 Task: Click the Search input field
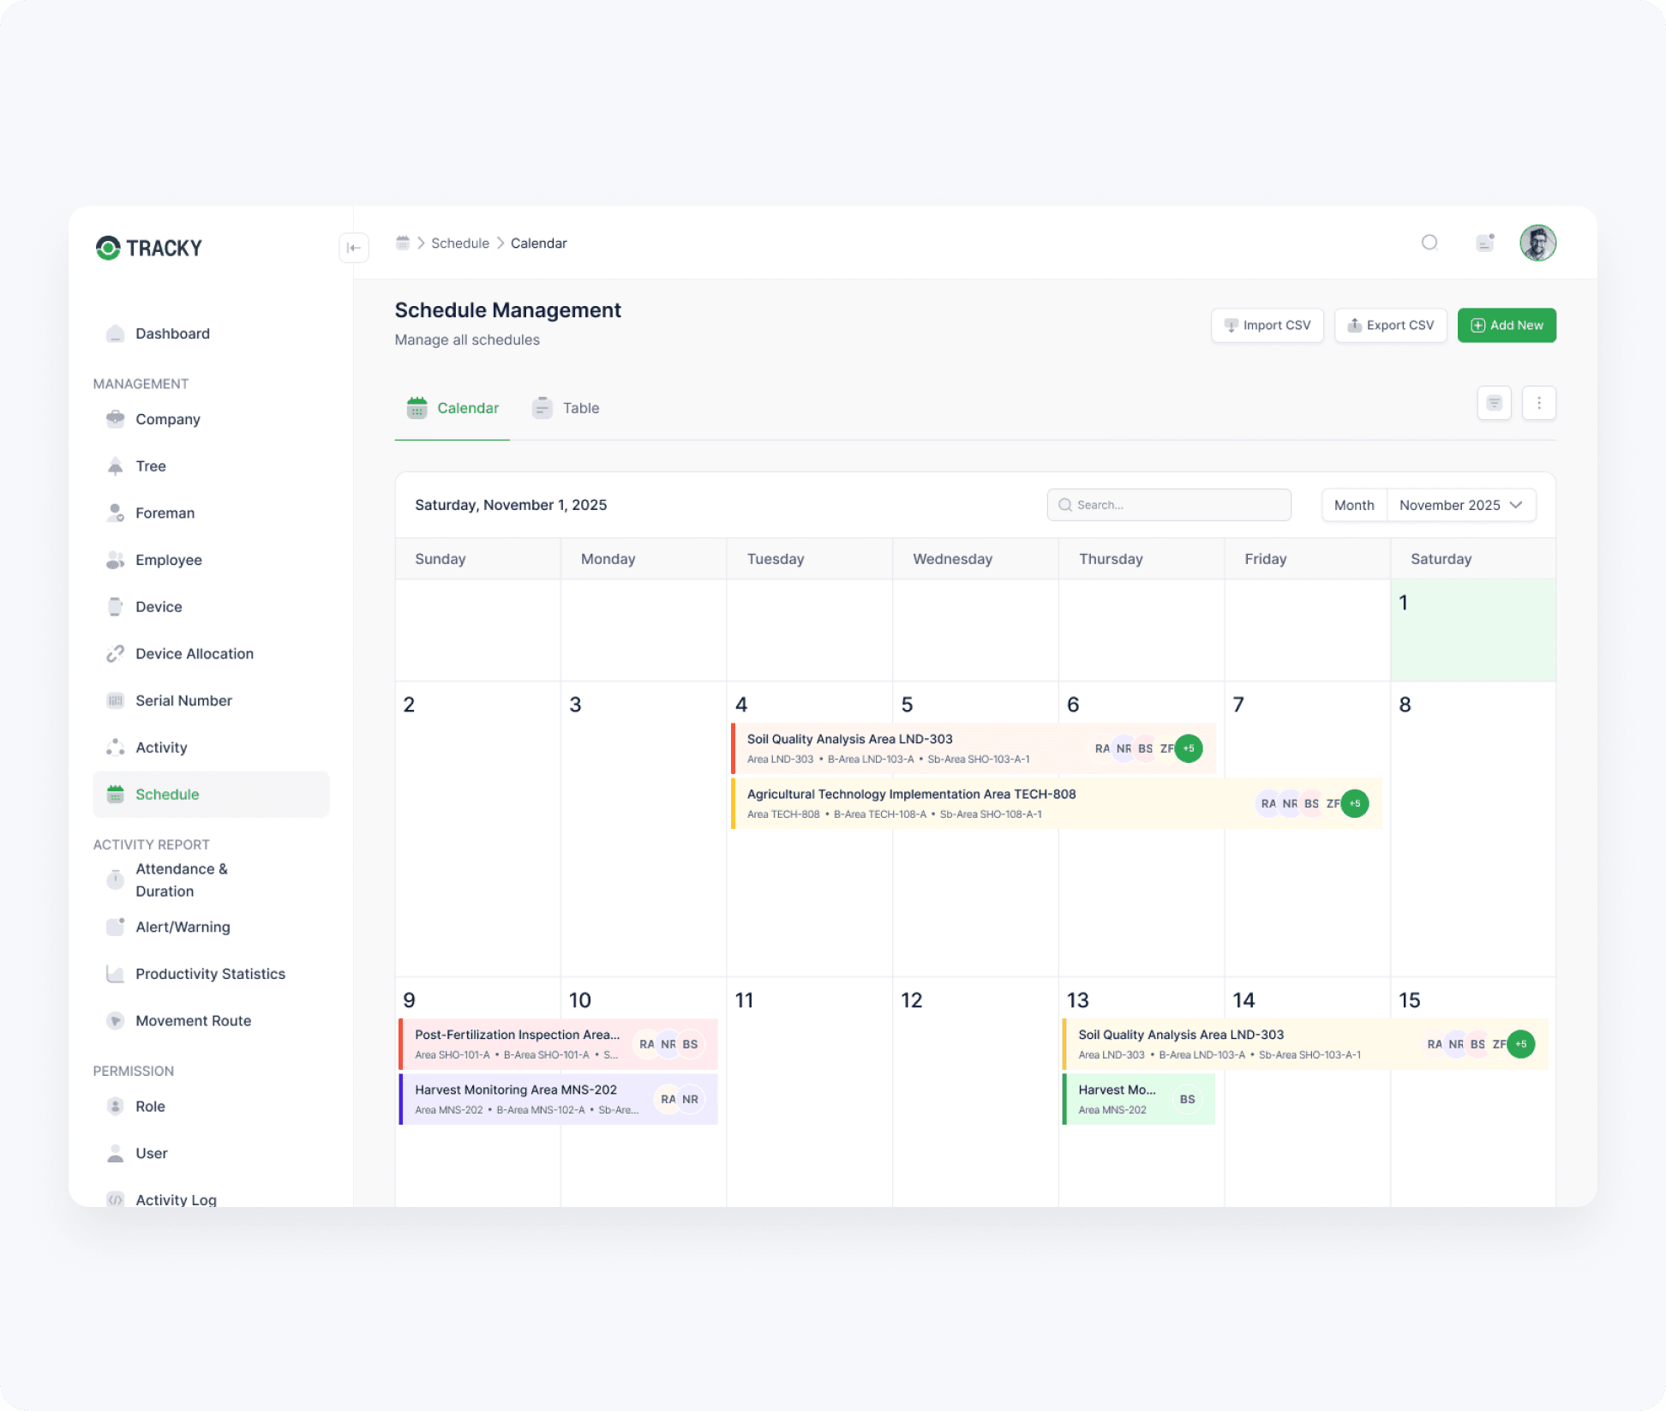click(x=1168, y=506)
